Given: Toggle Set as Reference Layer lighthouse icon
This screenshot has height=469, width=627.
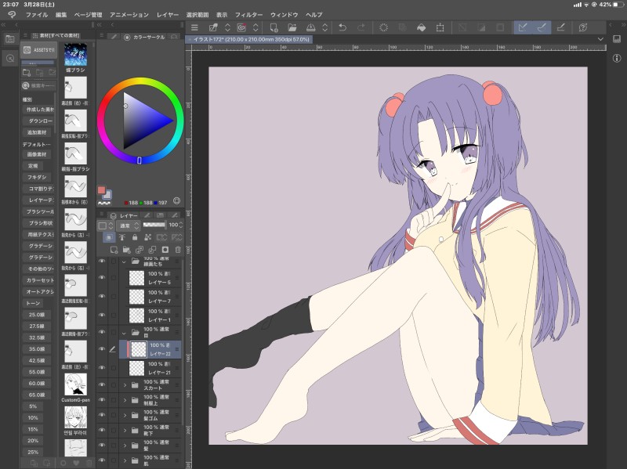Looking at the screenshot, I should coord(122,237).
